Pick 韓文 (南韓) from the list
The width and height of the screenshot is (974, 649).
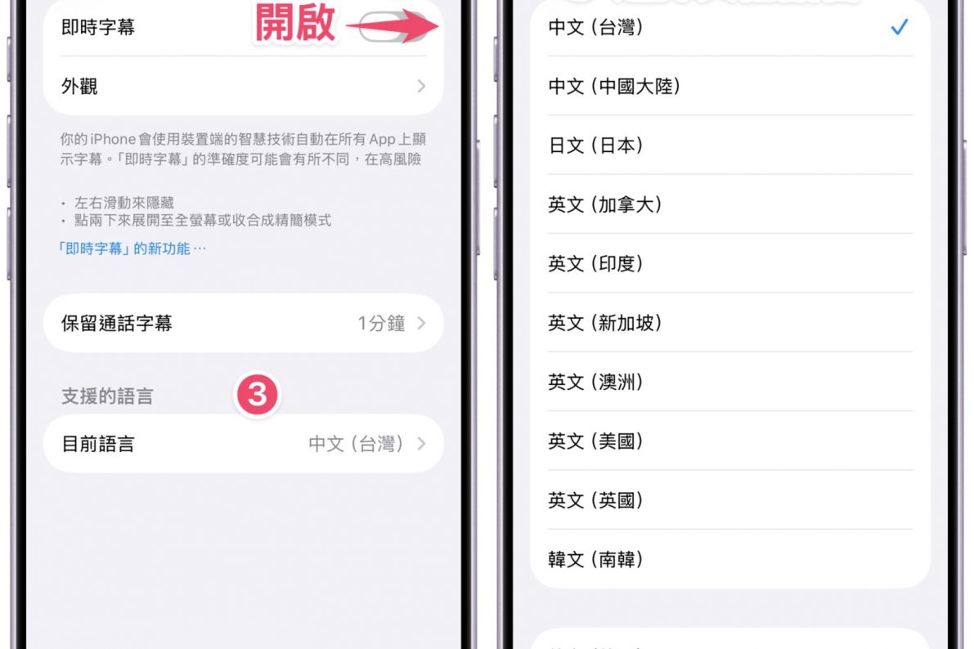(729, 559)
